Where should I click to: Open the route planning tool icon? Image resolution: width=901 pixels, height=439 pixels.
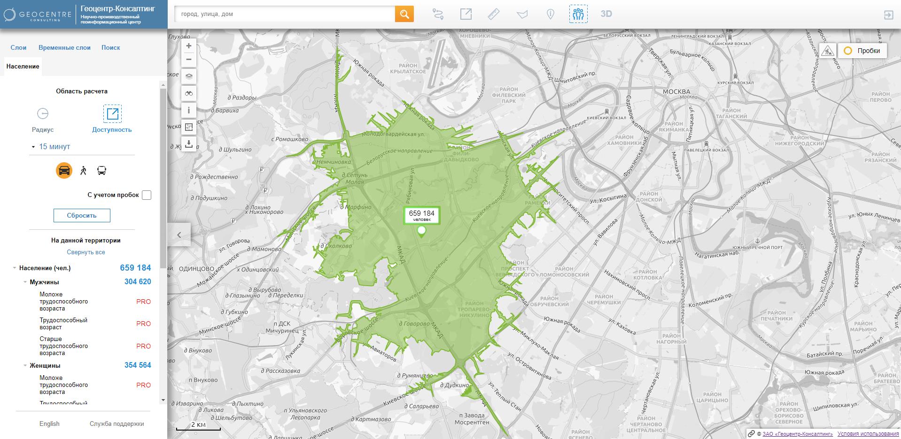(x=438, y=14)
